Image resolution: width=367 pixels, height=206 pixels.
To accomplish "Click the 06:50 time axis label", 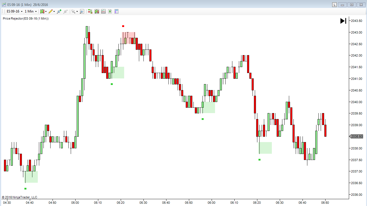I will click(325, 203).
